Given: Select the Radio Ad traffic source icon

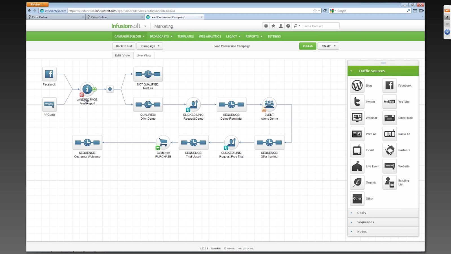Looking at the screenshot, I should (x=389, y=134).
